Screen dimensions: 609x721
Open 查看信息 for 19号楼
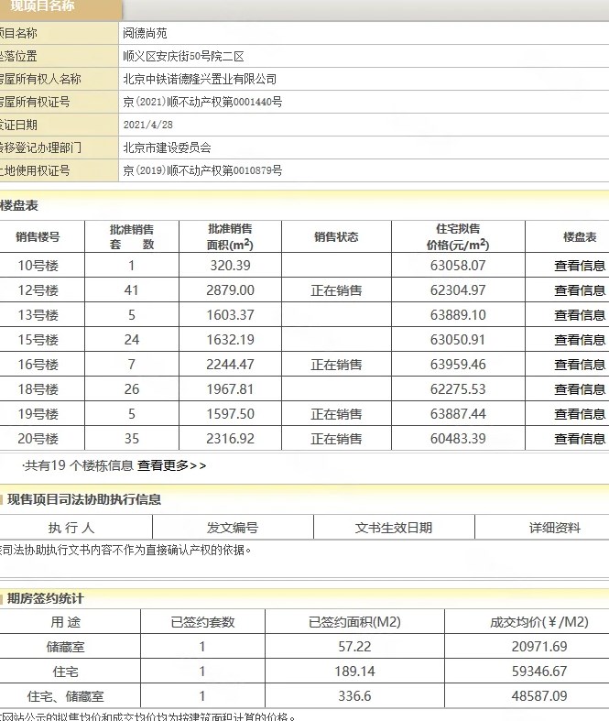(579, 414)
